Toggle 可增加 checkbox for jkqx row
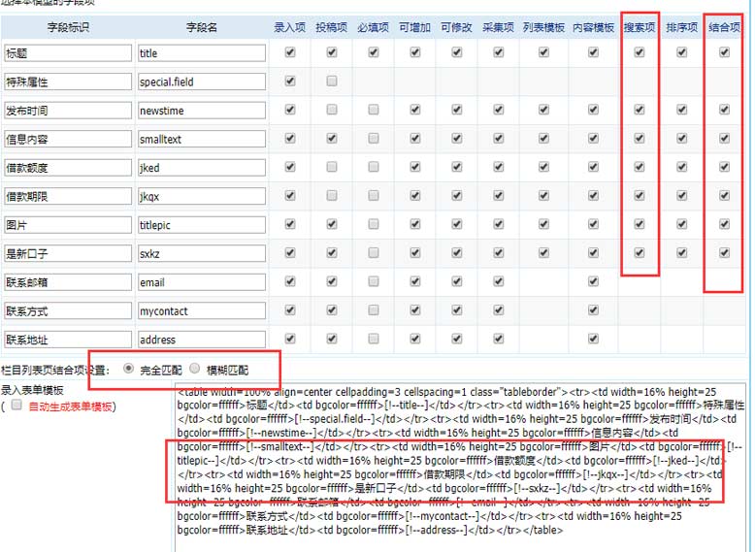 point(415,196)
